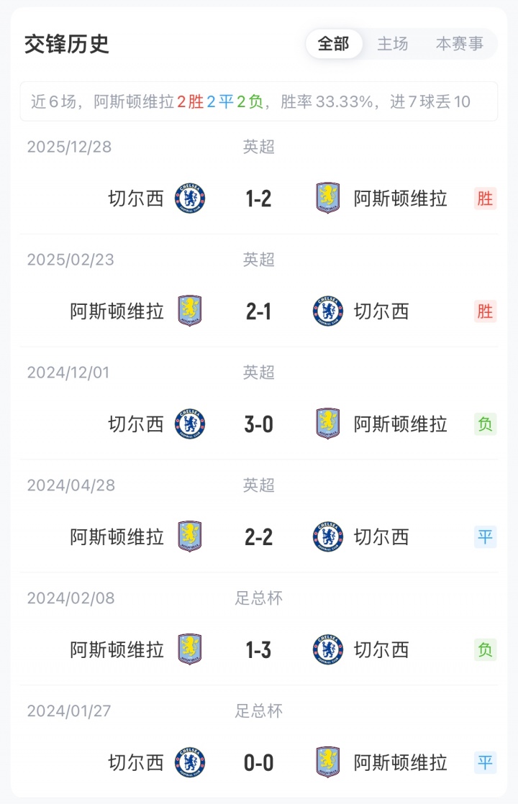Click Aston Villa crest in 2024/04/28 match
This screenshot has width=518, height=804.
[190, 537]
